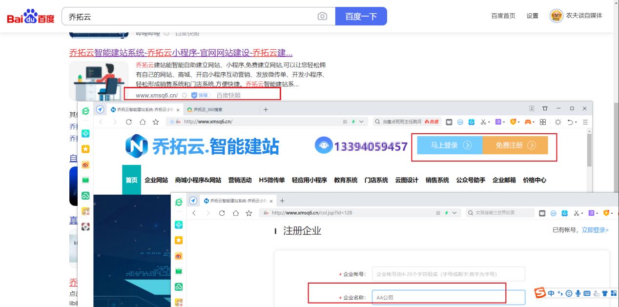Reload the page in the xmsq6.cn homepage window
Viewport: 619px width, 307px height.
coord(129,122)
